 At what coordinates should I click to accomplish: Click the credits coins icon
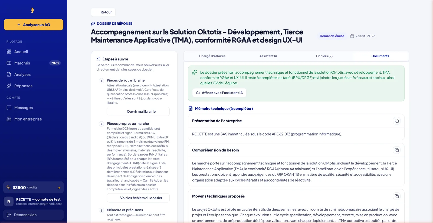8,187
